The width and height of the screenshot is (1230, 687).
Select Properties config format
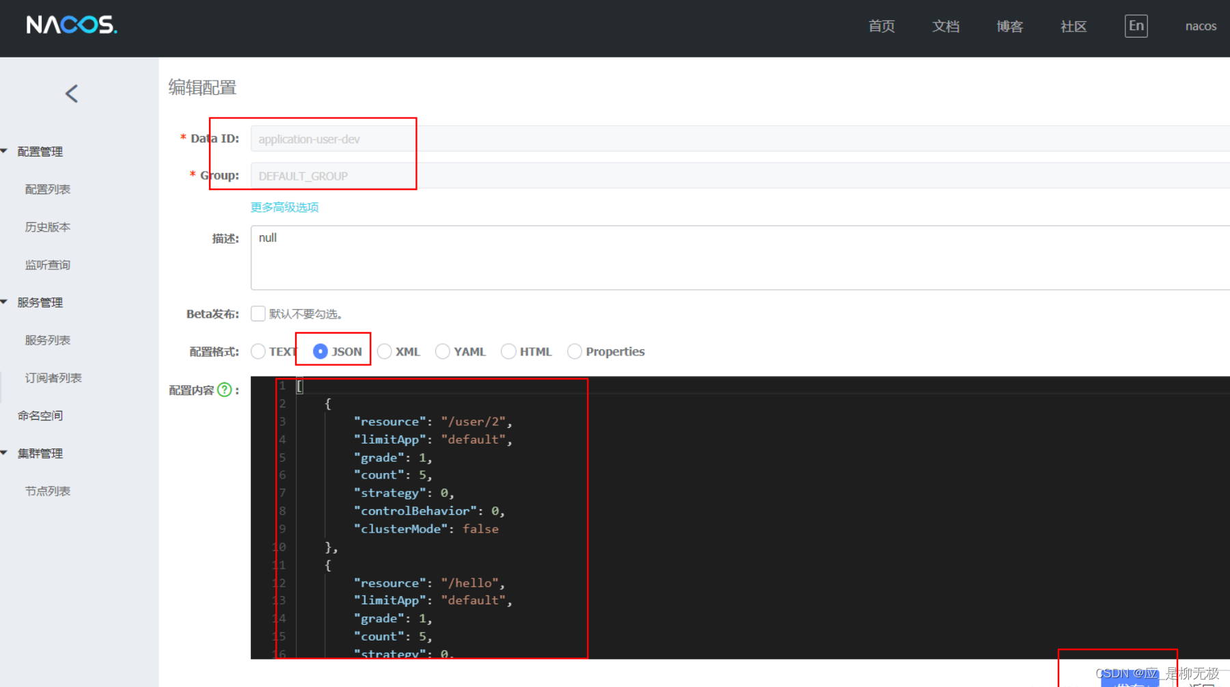(575, 351)
